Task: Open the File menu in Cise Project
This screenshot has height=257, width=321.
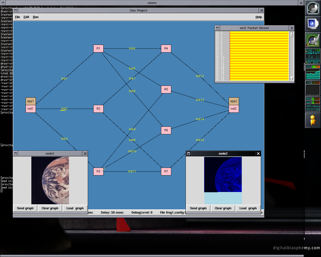Action: click(x=17, y=17)
